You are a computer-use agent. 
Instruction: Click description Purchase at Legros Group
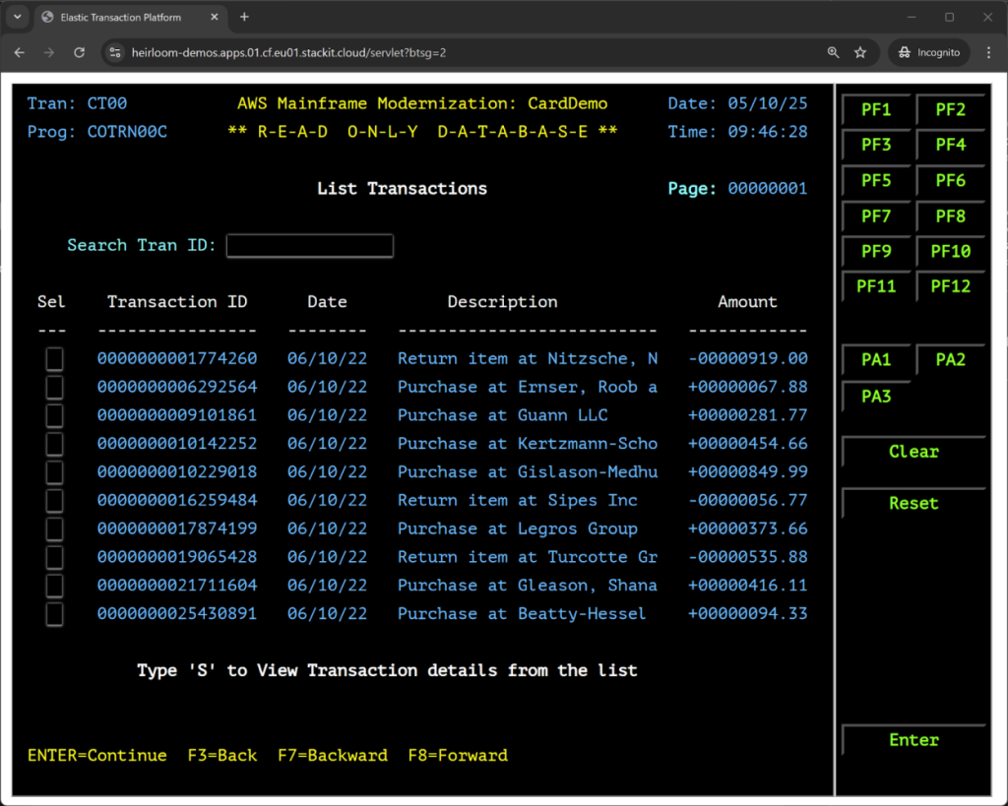518,528
